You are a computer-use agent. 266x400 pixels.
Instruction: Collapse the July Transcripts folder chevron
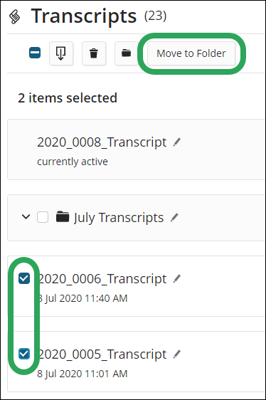[x=26, y=217]
